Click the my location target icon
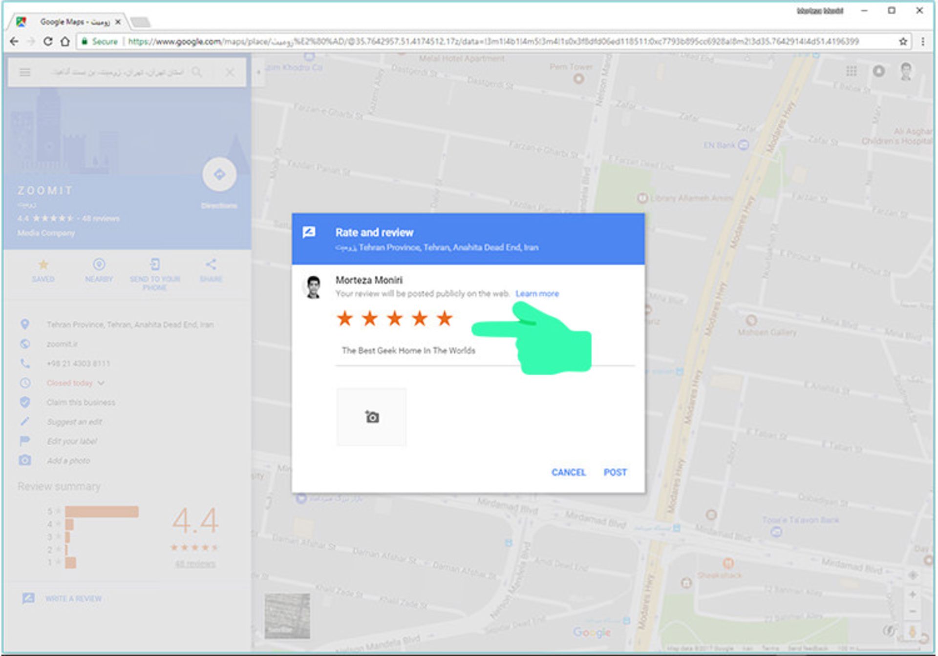Viewport: 938px width, 656px height. pos(912,575)
